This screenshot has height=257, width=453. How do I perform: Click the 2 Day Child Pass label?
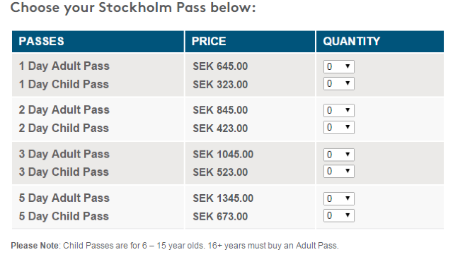(64, 128)
